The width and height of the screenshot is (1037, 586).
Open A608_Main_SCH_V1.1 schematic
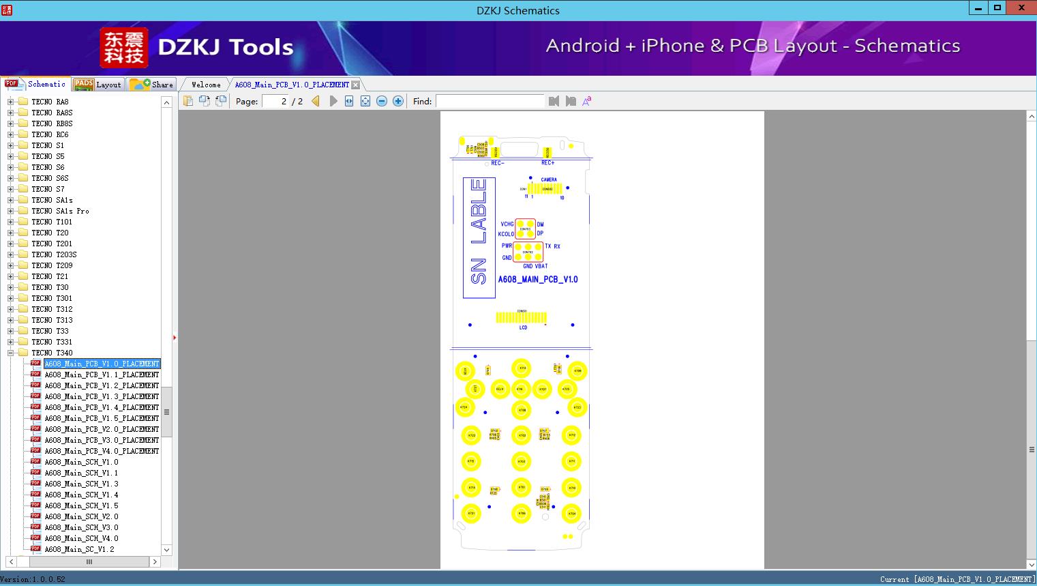81,473
